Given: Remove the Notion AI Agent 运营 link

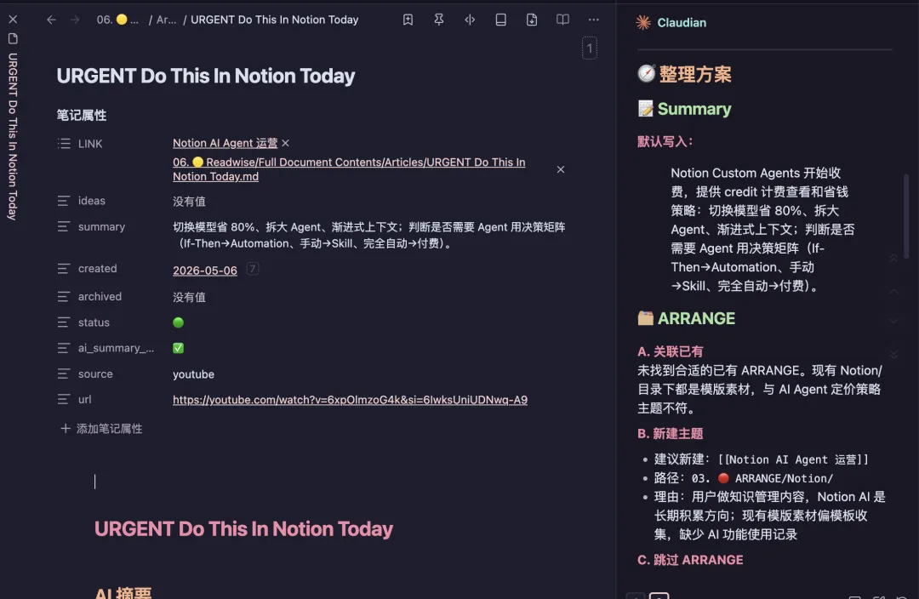Looking at the screenshot, I should pos(285,143).
